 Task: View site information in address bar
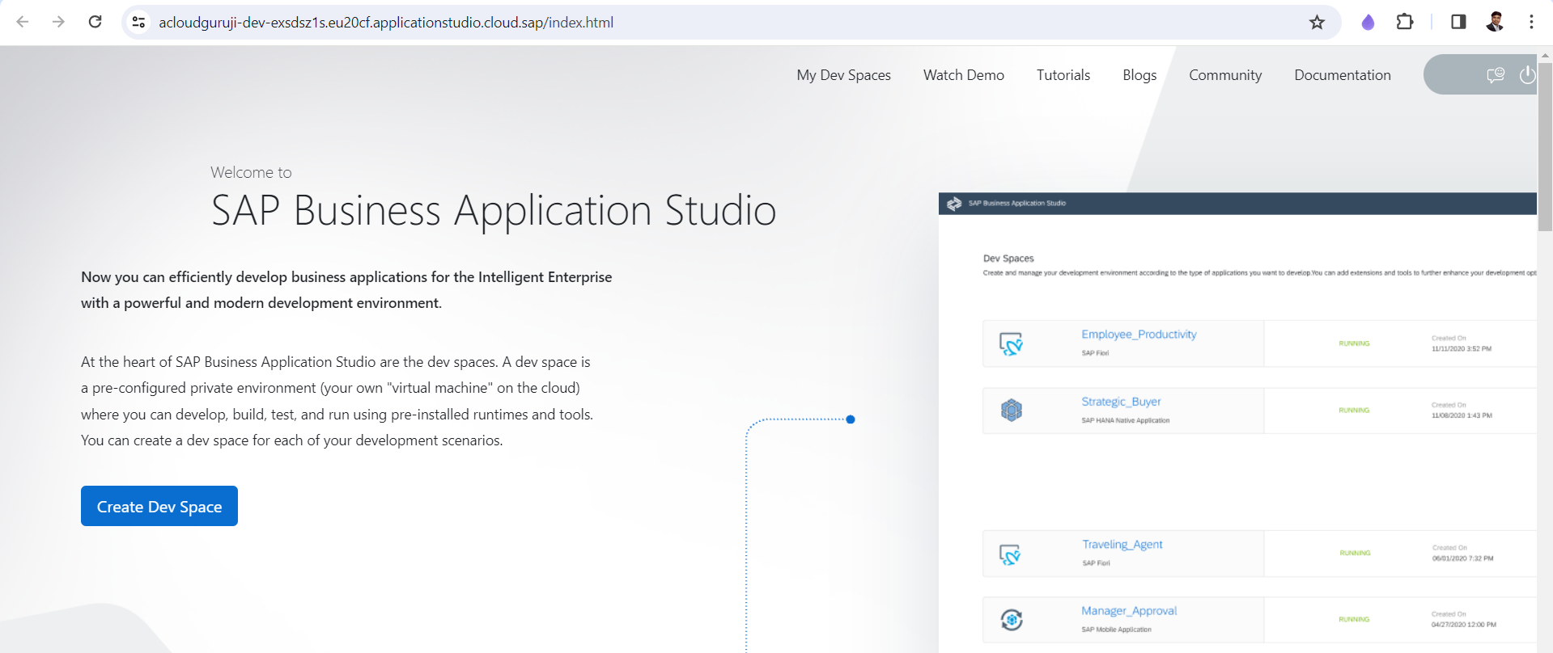pyautogui.click(x=139, y=23)
